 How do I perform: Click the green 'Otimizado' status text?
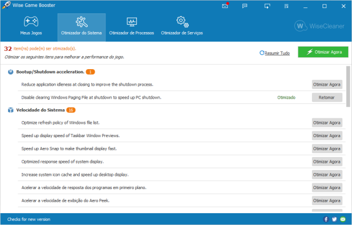(286, 97)
